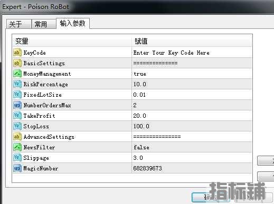Select the MoneyManagement variable name
274x204 pixels.
47,74
